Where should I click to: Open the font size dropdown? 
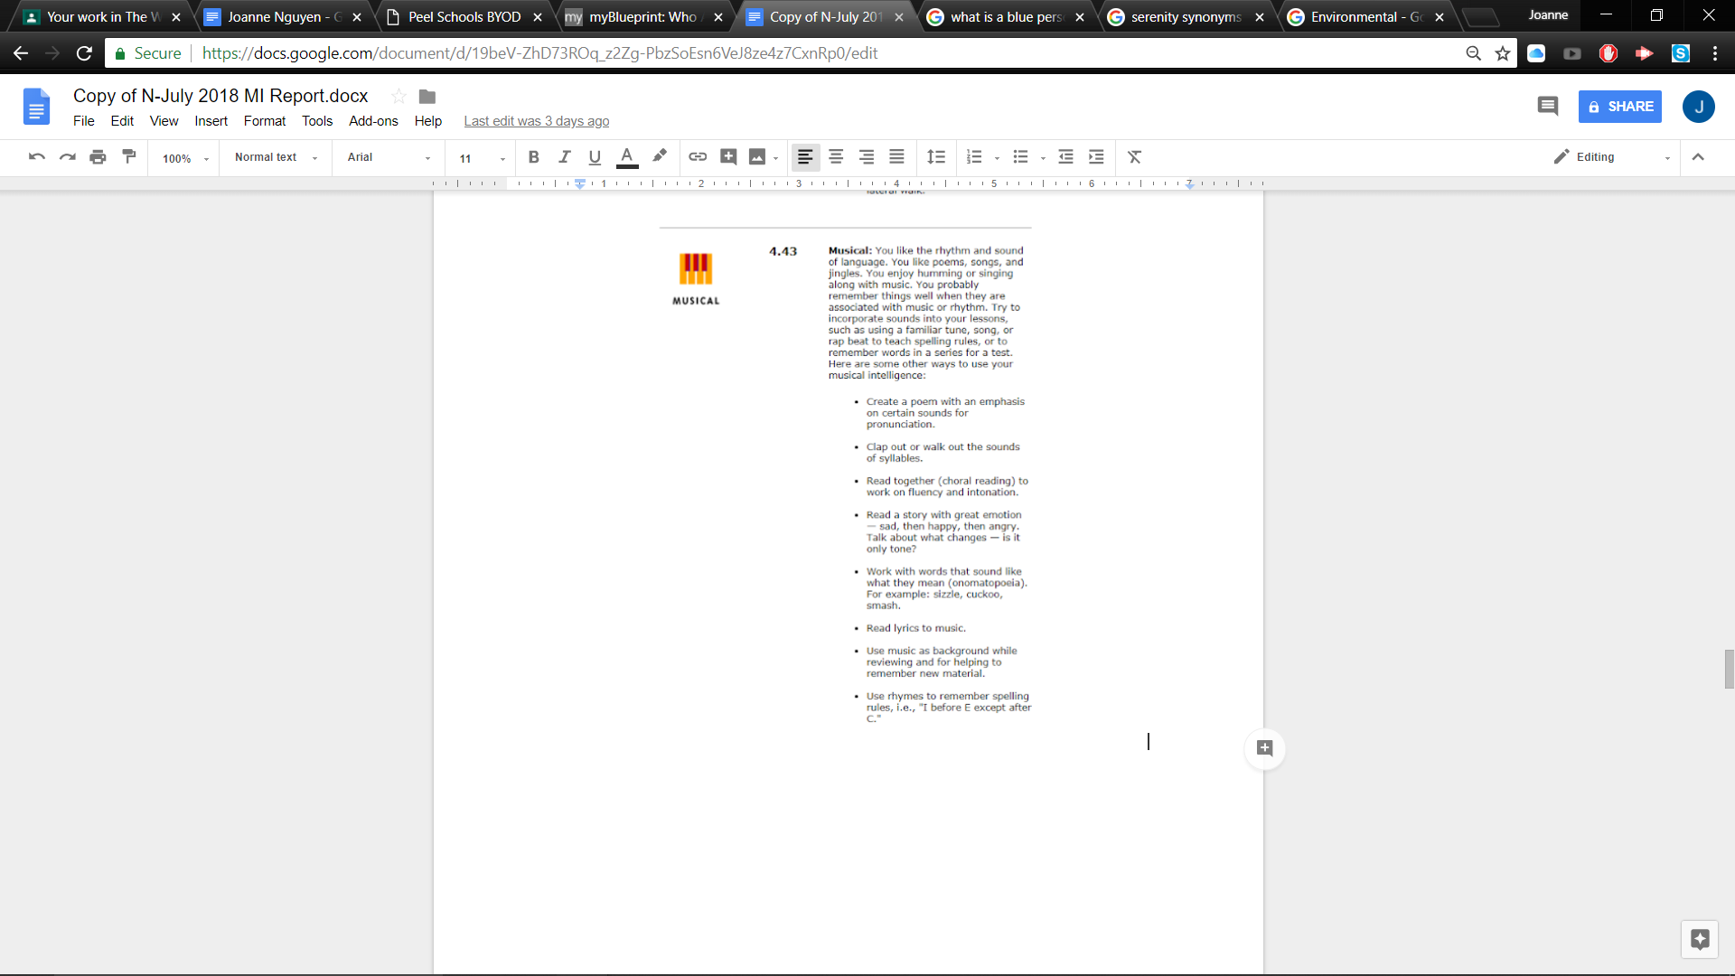point(482,158)
